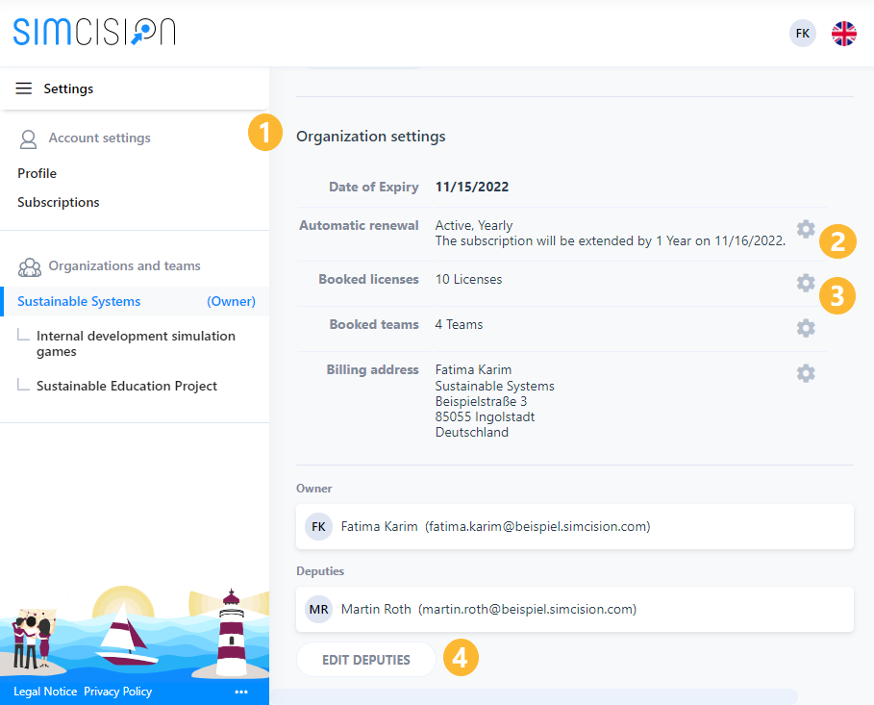The image size is (874, 705).
Task: Click 'Active, Yearly' renewal status text
Action: [x=474, y=225]
